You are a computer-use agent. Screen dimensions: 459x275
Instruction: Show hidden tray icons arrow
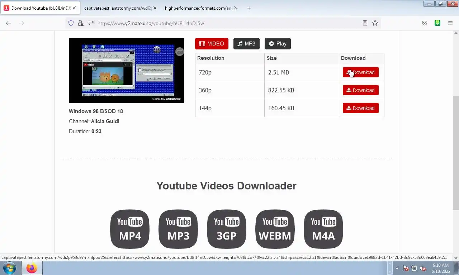point(397,268)
